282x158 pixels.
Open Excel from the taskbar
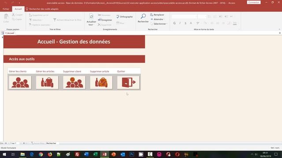(x=95, y=154)
